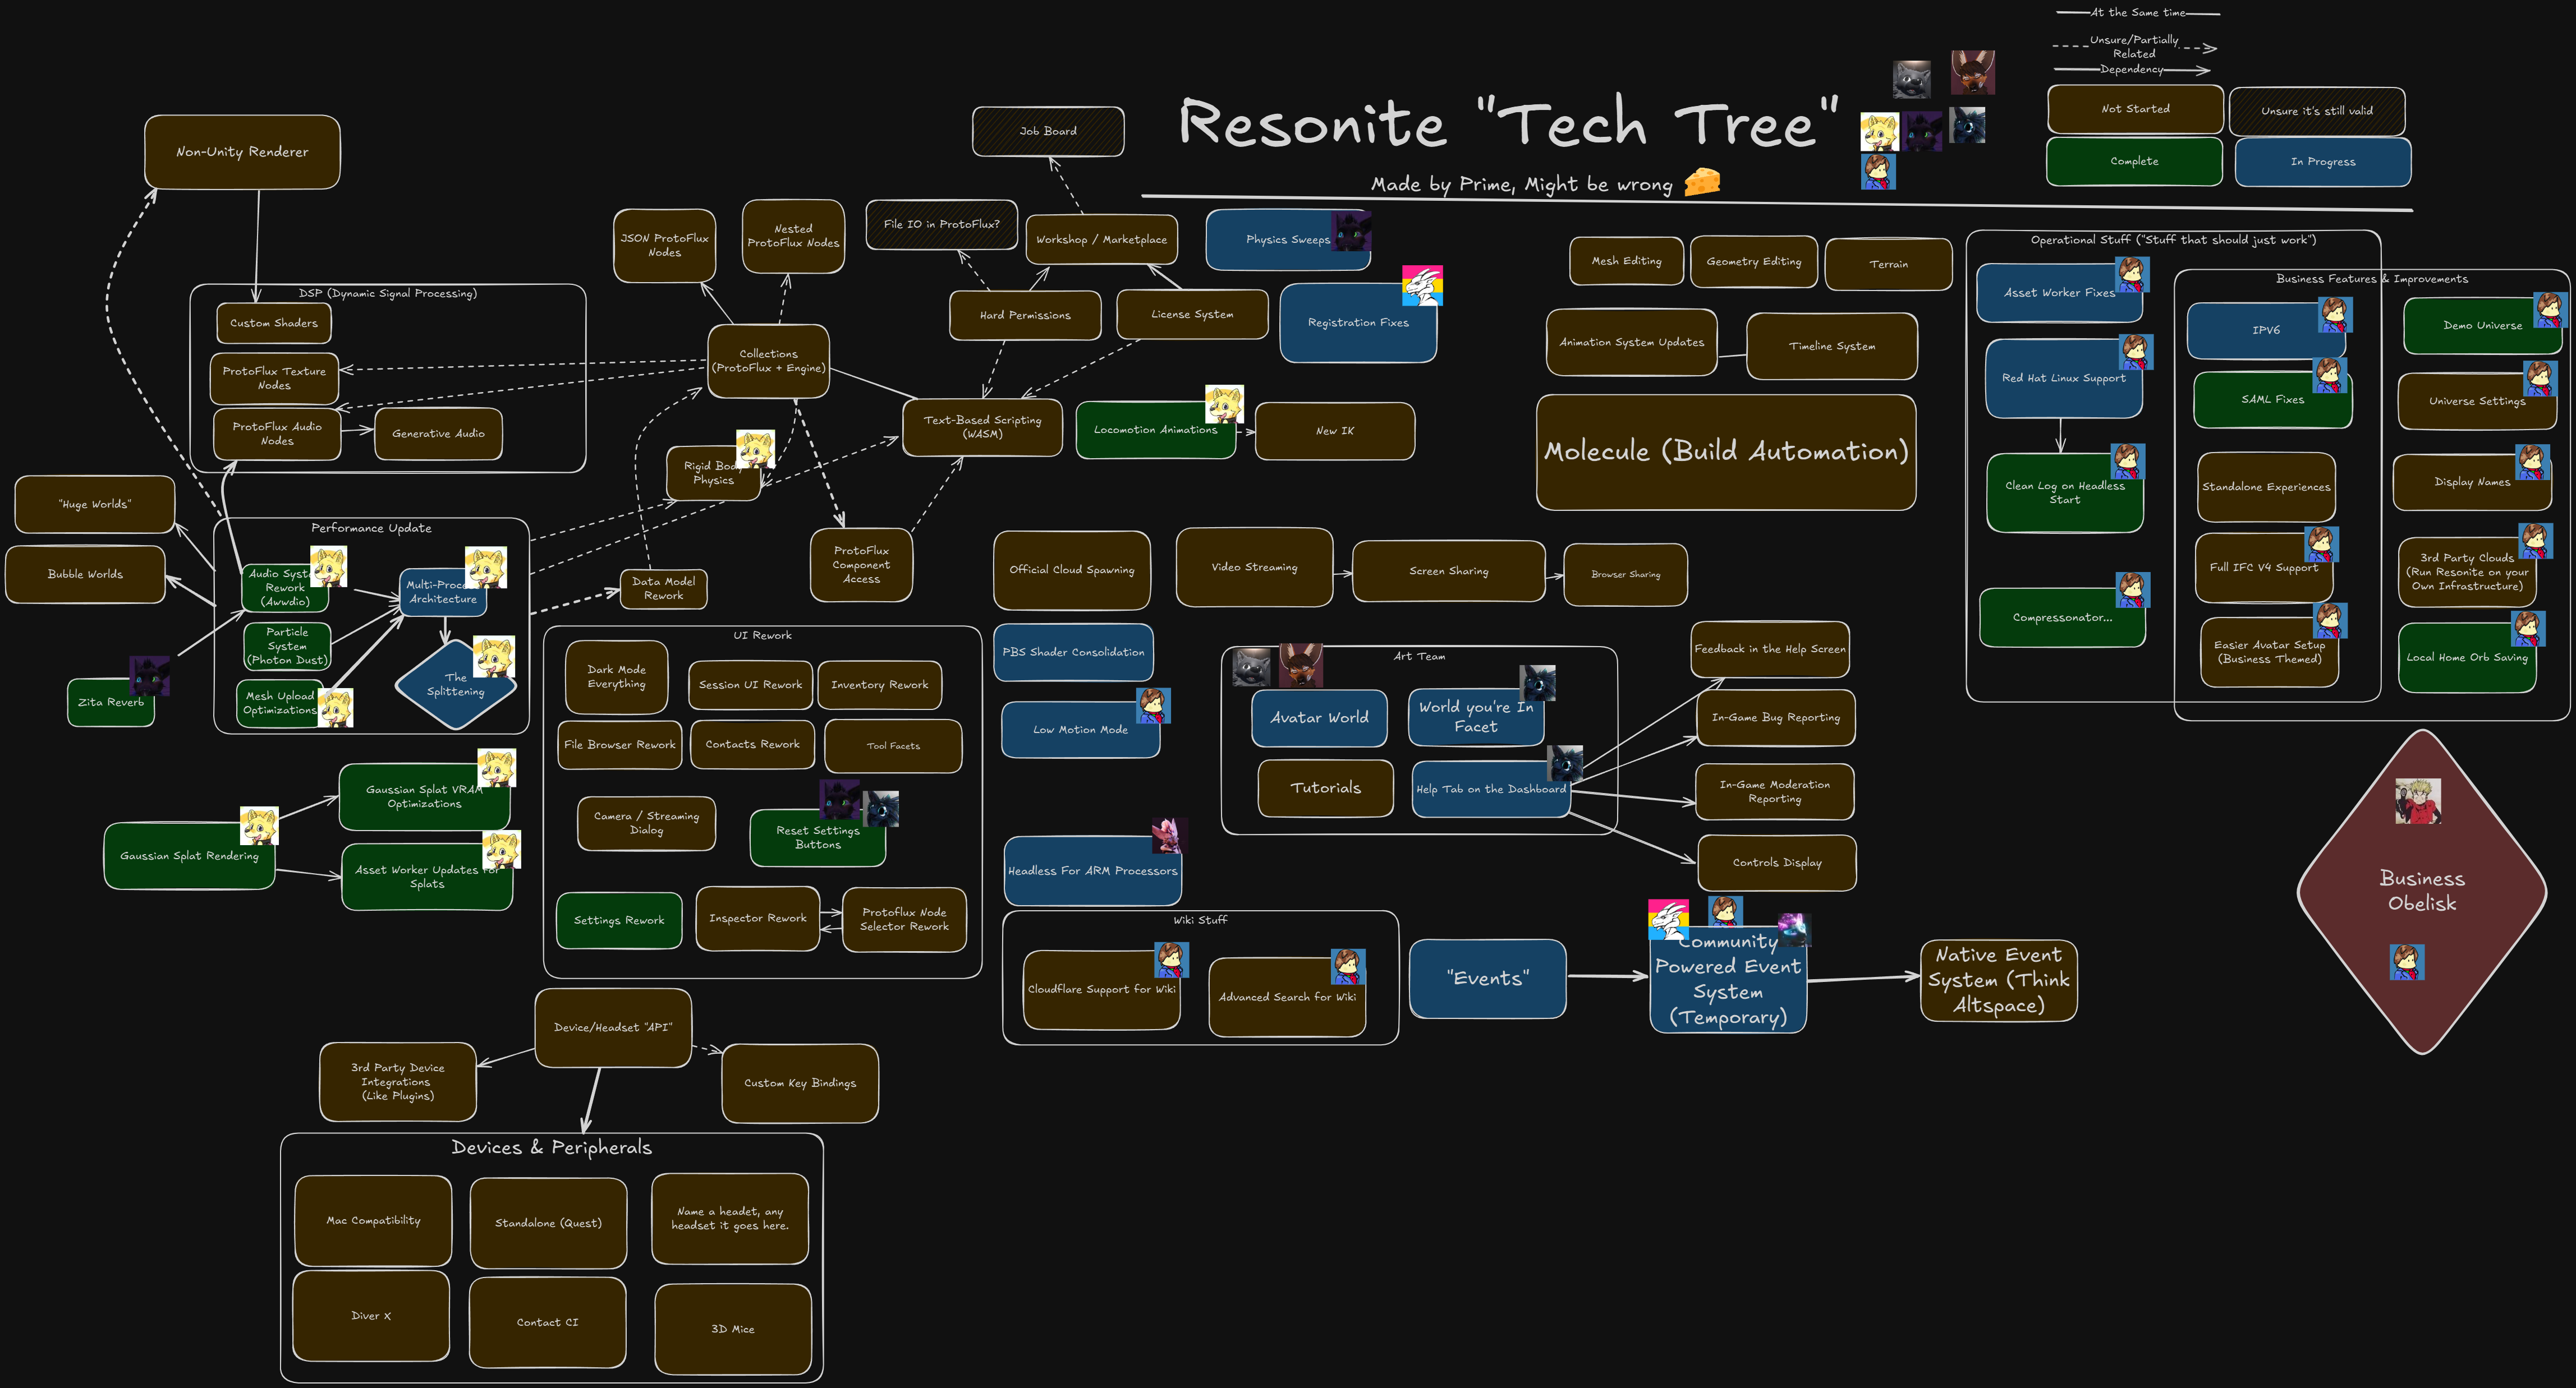The height and width of the screenshot is (1388, 2576).
Task: Click the Device/Headset "API" node
Action: [613, 1029]
